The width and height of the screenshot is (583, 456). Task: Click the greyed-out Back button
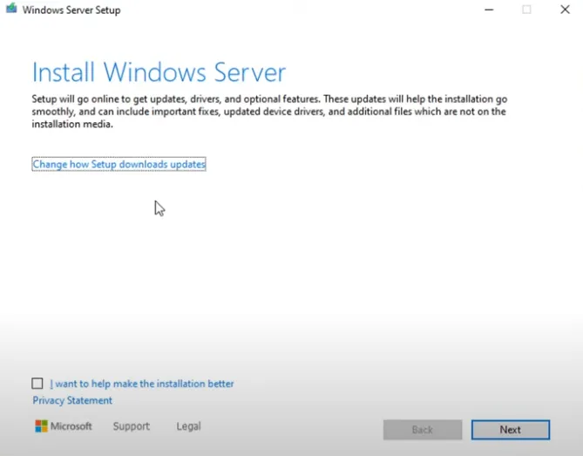(x=423, y=430)
